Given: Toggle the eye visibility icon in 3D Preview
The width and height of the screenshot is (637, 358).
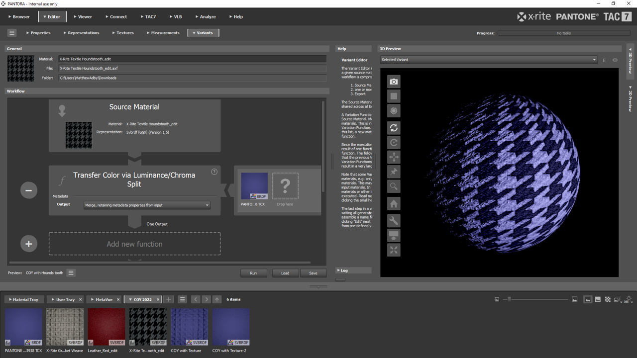Looking at the screenshot, I should pyautogui.click(x=615, y=60).
